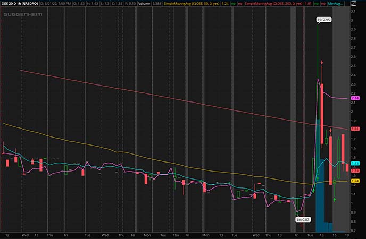Click the cyan 1.43 price axis tag

click(x=356, y=163)
